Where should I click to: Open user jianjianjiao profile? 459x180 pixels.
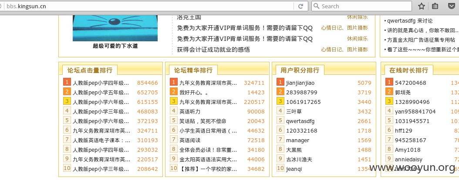(x=300, y=83)
